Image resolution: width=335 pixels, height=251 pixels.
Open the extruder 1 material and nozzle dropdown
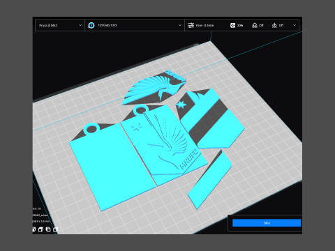click(135, 25)
